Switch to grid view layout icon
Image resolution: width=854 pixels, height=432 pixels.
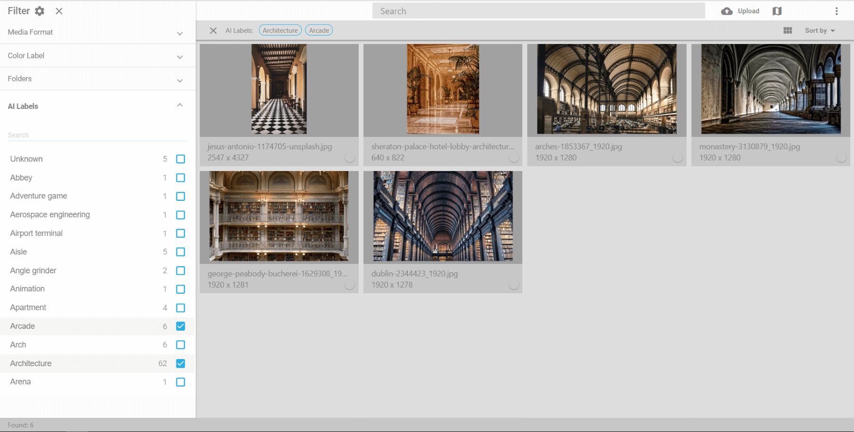(x=788, y=30)
